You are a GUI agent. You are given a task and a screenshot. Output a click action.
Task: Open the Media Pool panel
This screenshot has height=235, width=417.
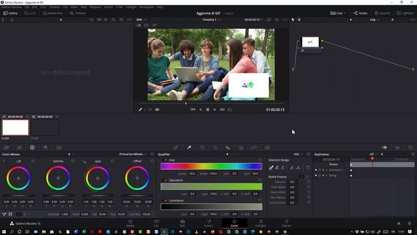[53, 13]
